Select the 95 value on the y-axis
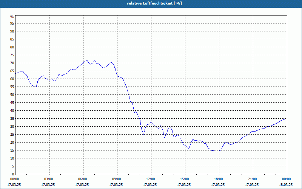Viewport: 302px width, 189px height. 12,23
